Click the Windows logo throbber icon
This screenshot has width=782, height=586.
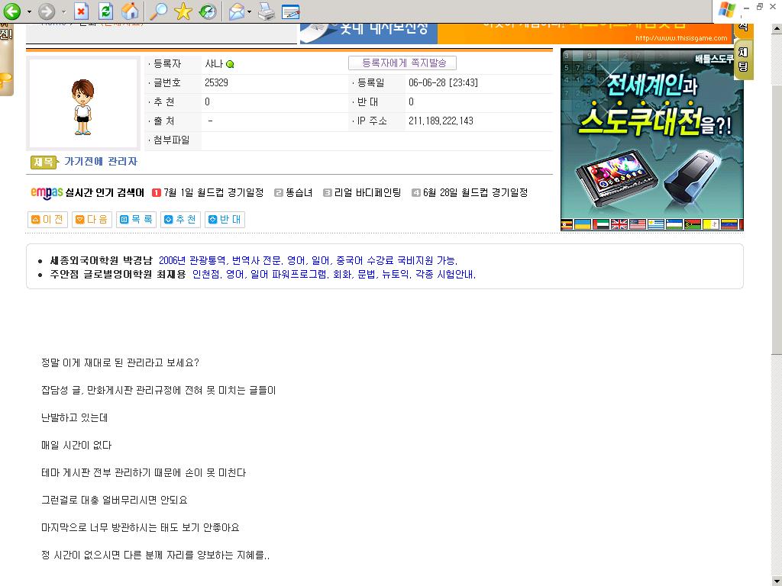tap(727, 10)
